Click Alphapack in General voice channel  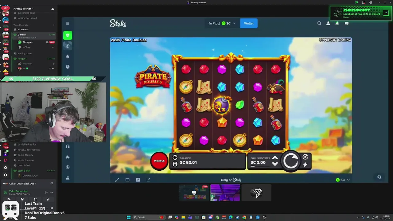pyautogui.click(x=27, y=42)
